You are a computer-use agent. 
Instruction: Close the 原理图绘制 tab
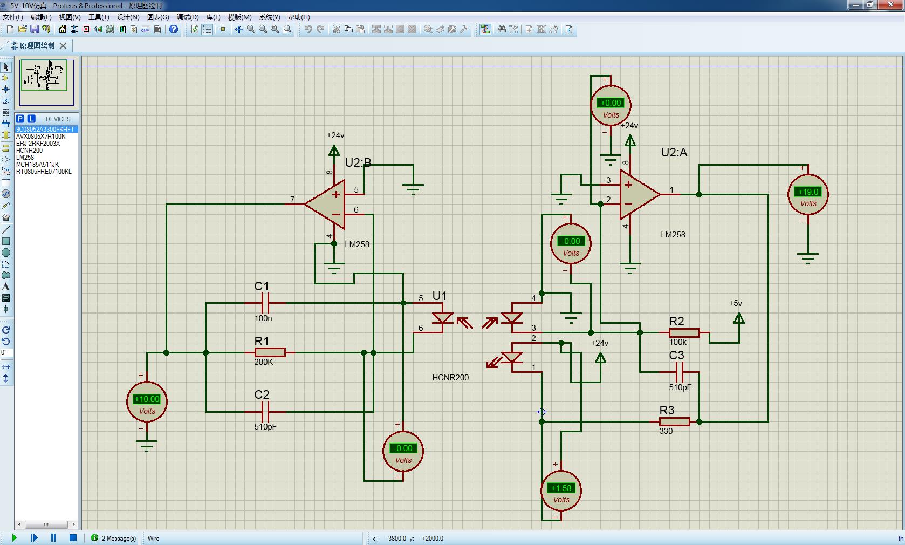coord(63,46)
